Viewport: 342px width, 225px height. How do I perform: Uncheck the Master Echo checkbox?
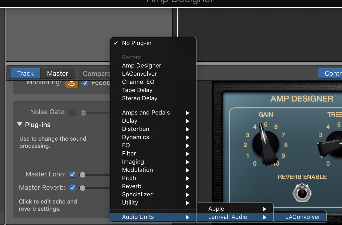point(72,174)
